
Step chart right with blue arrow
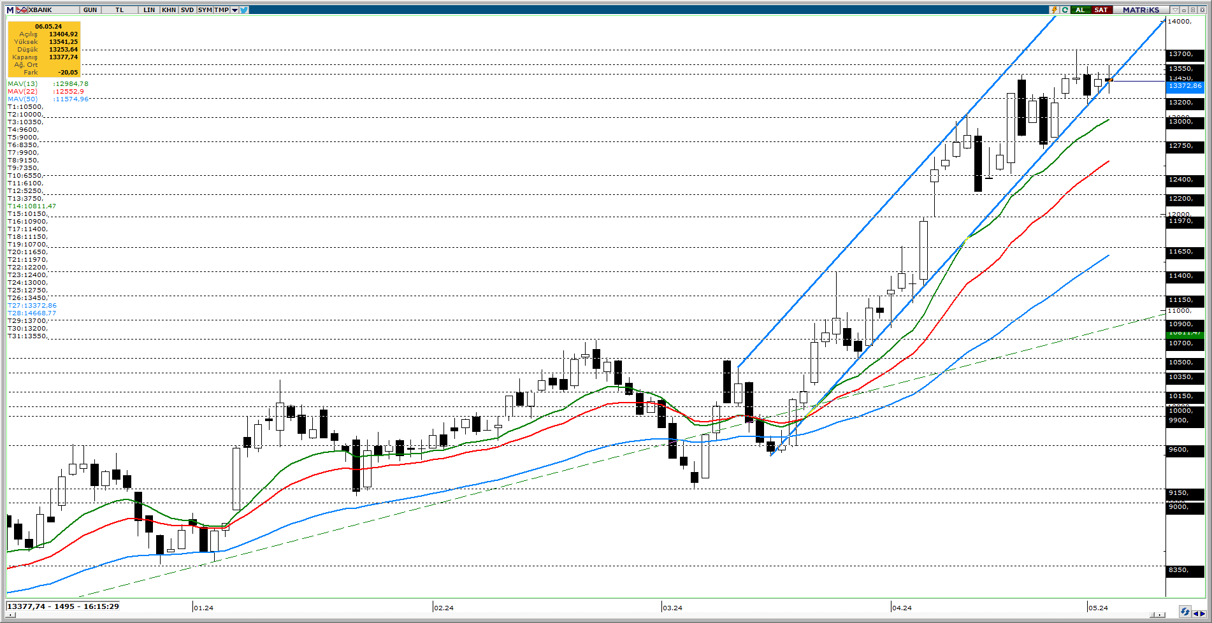(x=1202, y=613)
